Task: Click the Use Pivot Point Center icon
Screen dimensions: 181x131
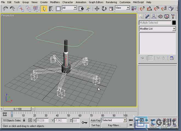Action: tap(134, 9)
